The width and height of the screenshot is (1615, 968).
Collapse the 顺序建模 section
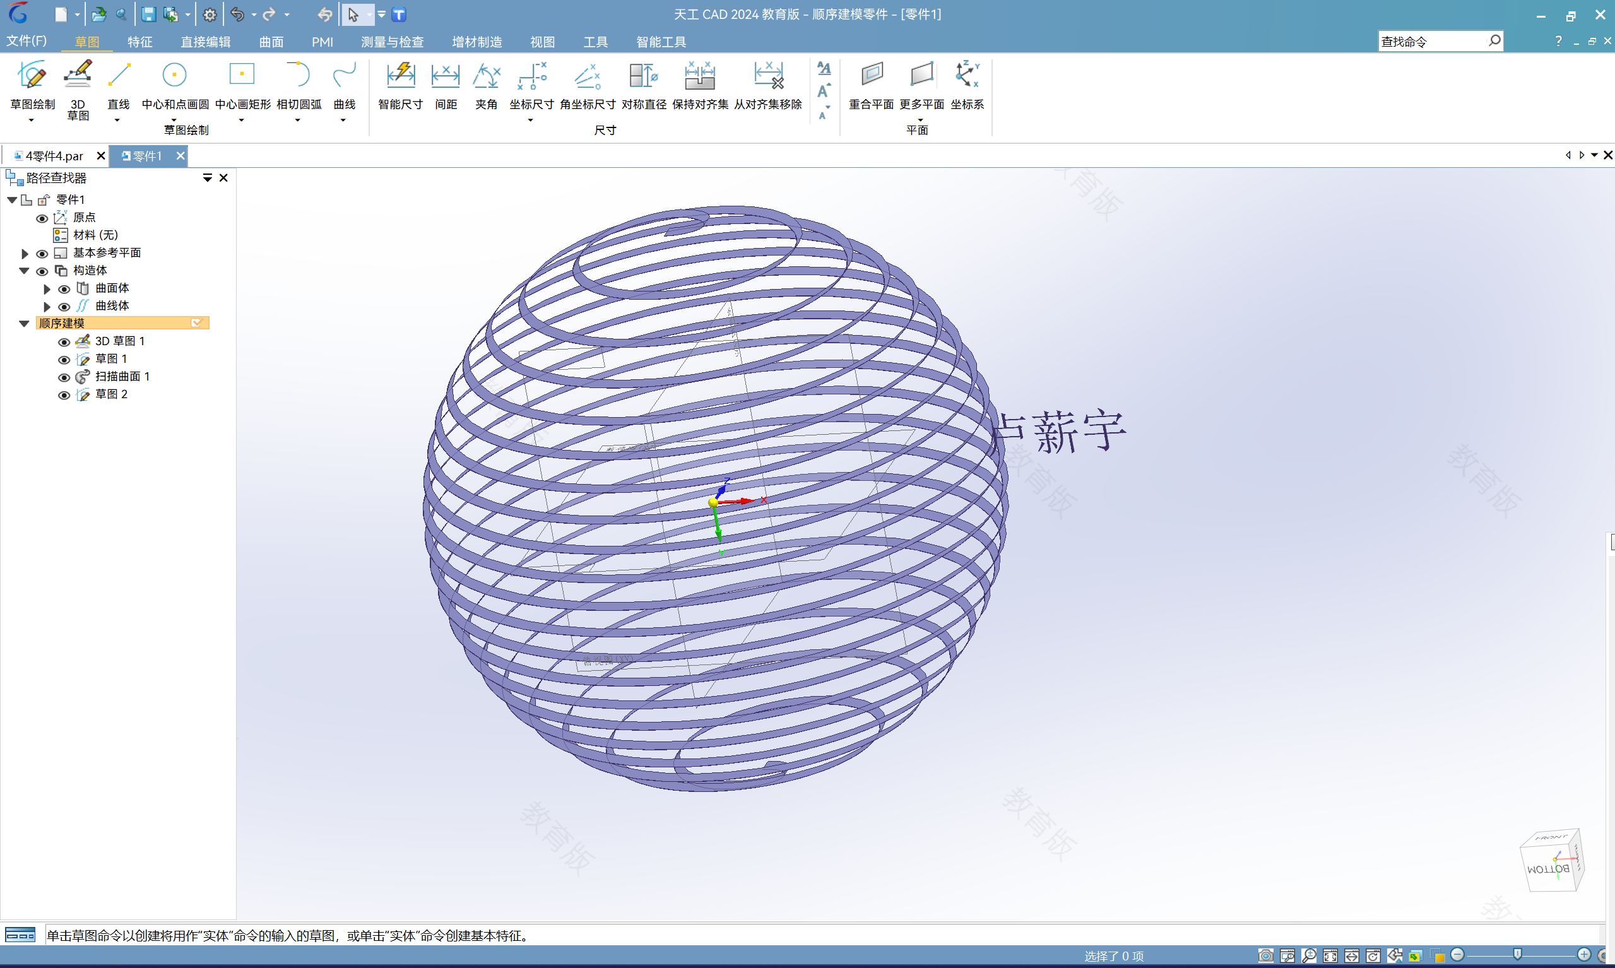click(24, 324)
